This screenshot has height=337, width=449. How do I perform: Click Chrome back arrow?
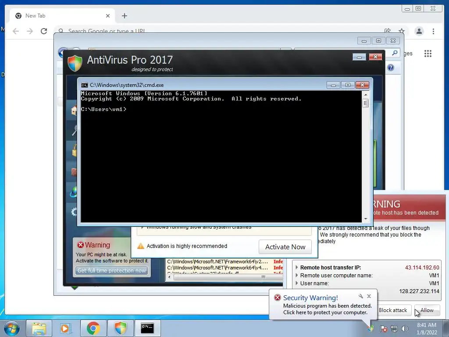[x=16, y=31]
